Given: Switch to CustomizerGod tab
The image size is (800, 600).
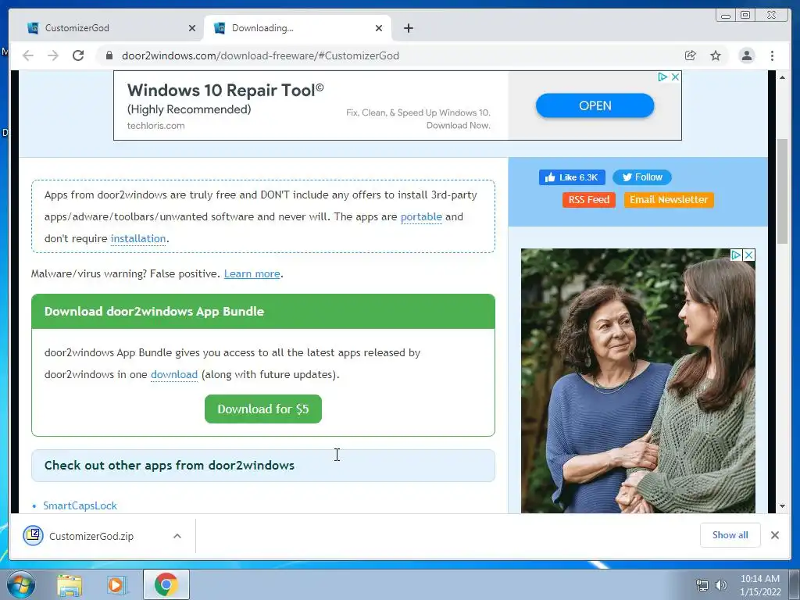Looking at the screenshot, I should [x=107, y=28].
